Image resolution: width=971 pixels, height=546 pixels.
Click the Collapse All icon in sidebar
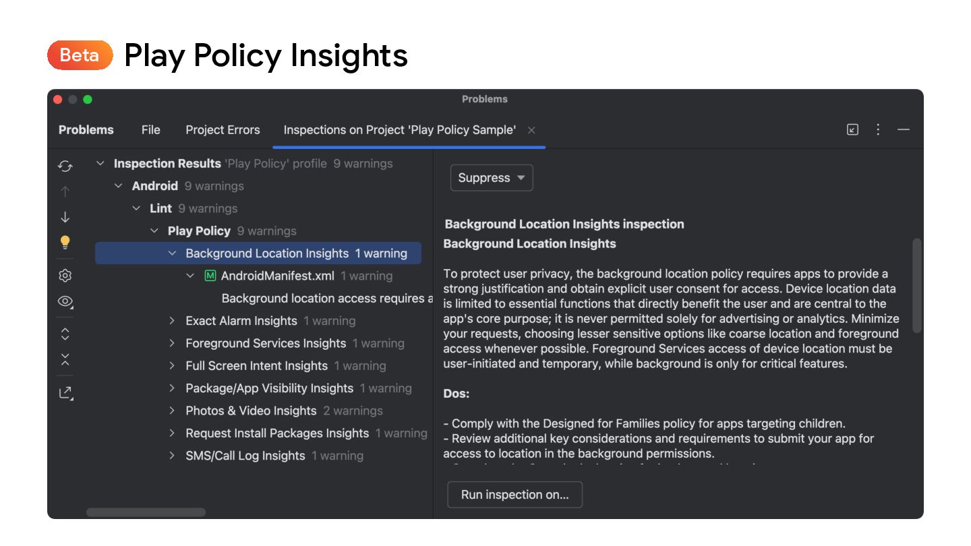click(65, 359)
